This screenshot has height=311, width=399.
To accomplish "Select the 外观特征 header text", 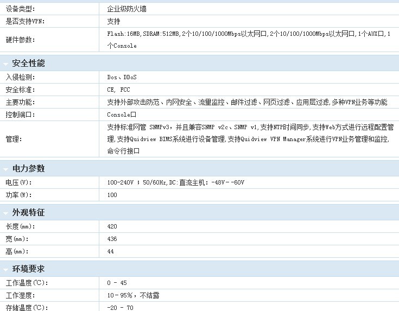I will pyautogui.click(x=28, y=212).
